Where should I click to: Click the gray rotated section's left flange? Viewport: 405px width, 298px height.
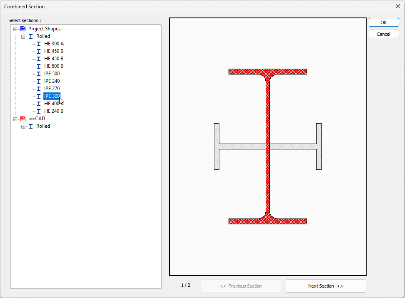[x=216, y=147]
